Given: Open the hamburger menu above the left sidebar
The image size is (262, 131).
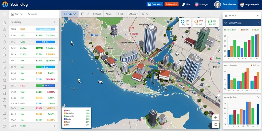Looking at the screenshot, I should click(x=4, y=14).
